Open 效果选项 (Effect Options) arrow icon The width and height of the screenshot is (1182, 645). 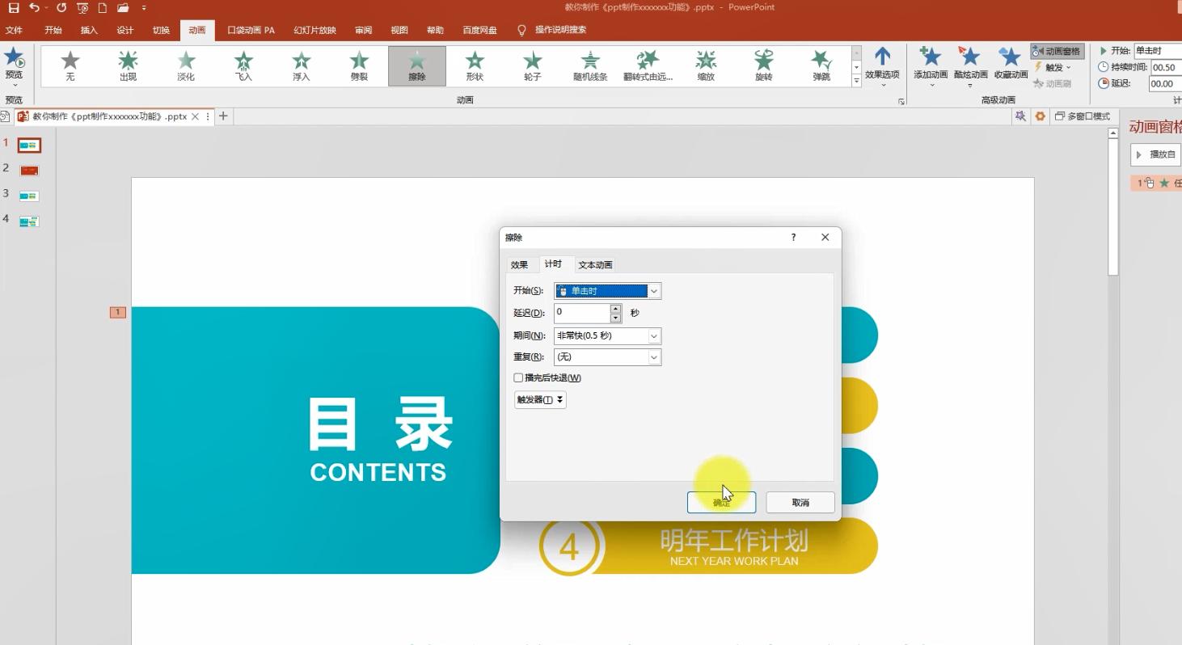pos(882,61)
